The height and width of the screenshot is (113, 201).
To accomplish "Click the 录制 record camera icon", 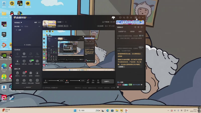I will coord(93,80).
